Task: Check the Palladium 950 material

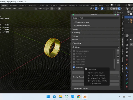Action: point(74,64)
